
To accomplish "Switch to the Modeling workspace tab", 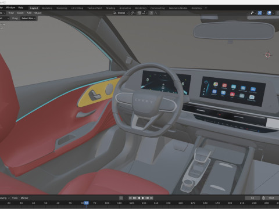I will 47,8.
